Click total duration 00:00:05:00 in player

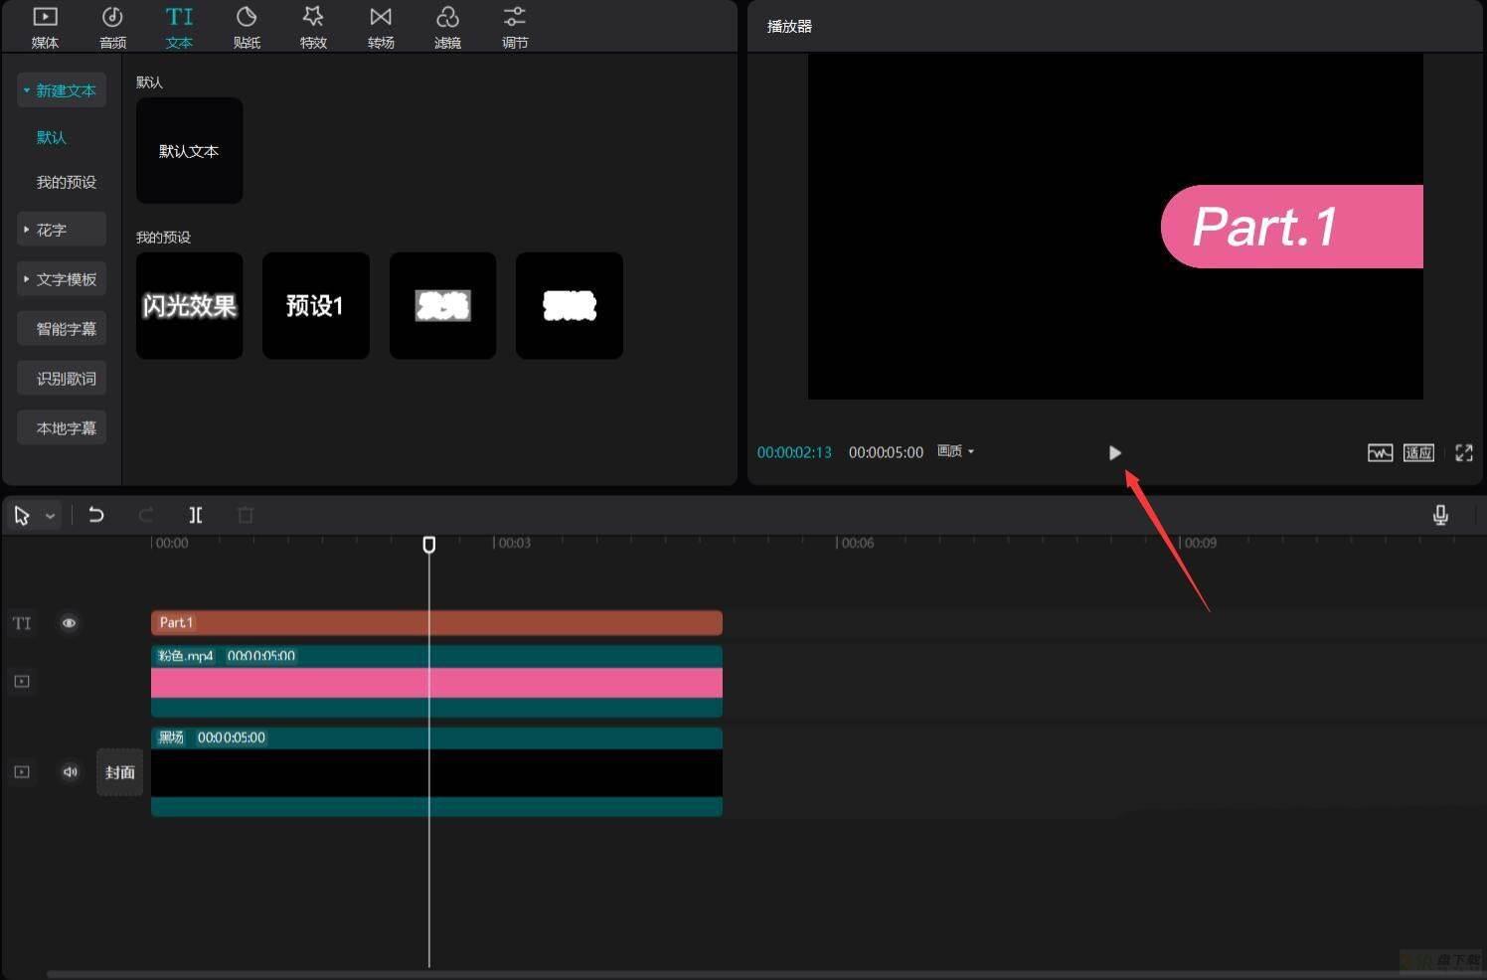(x=886, y=452)
